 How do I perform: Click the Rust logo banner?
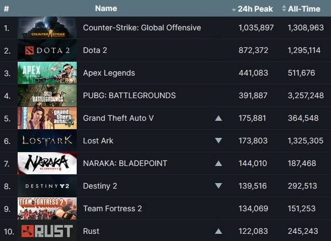click(x=47, y=231)
